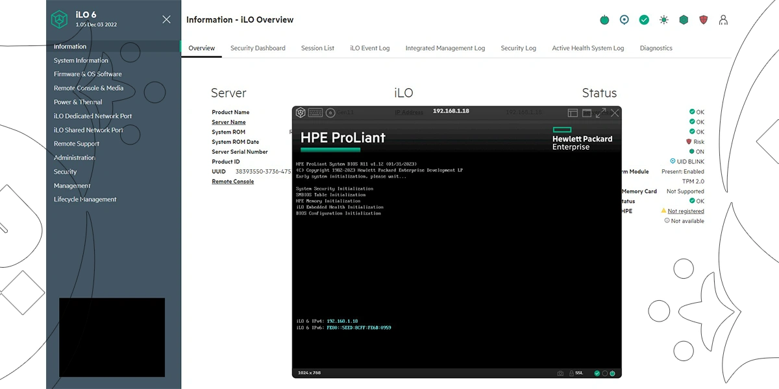Click the sun-shaped icon in header

[x=663, y=20]
